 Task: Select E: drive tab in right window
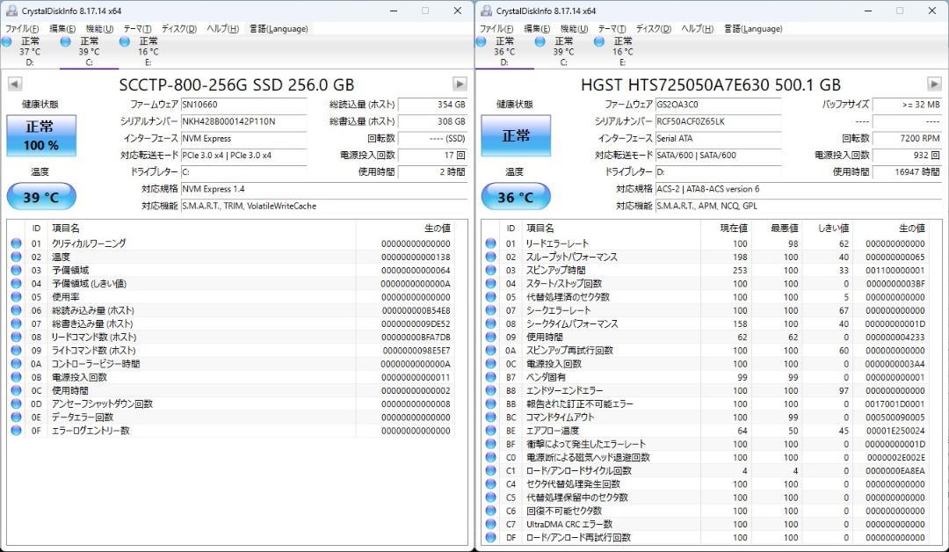[x=623, y=52]
